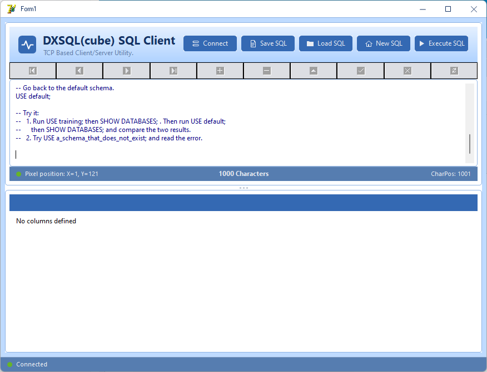Click the edit record up-triangle button
The width and height of the screenshot is (487, 372).
[x=314, y=71]
